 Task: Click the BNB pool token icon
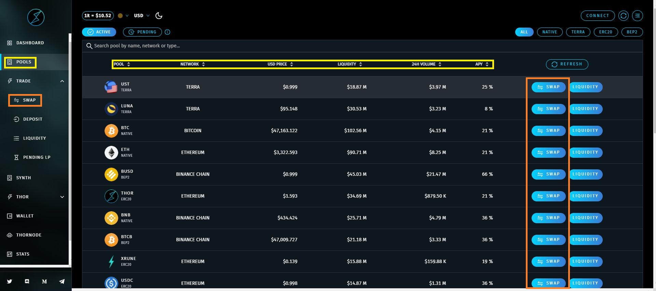click(111, 218)
